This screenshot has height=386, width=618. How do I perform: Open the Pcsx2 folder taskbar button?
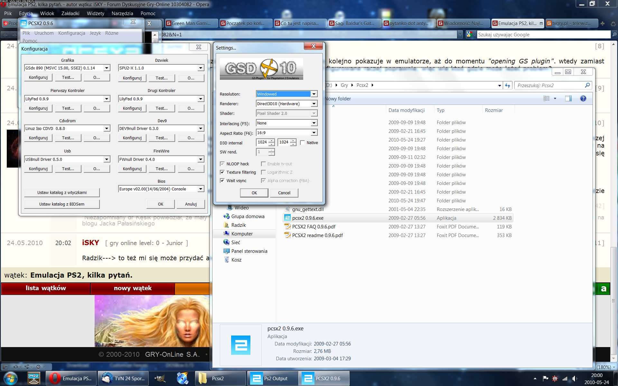(x=220, y=379)
